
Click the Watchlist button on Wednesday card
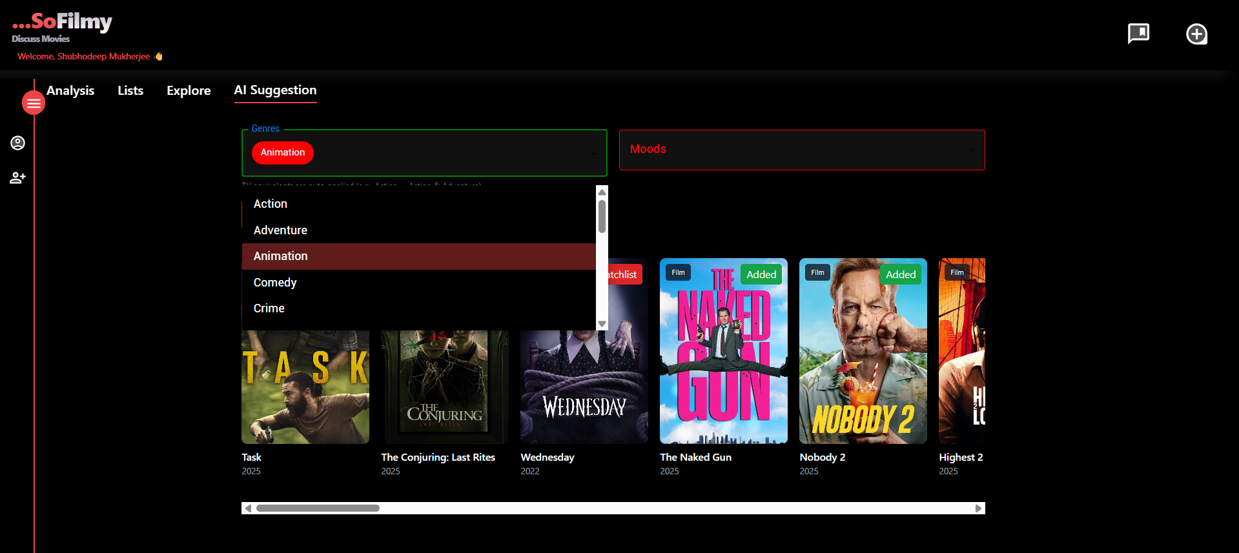click(x=625, y=274)
